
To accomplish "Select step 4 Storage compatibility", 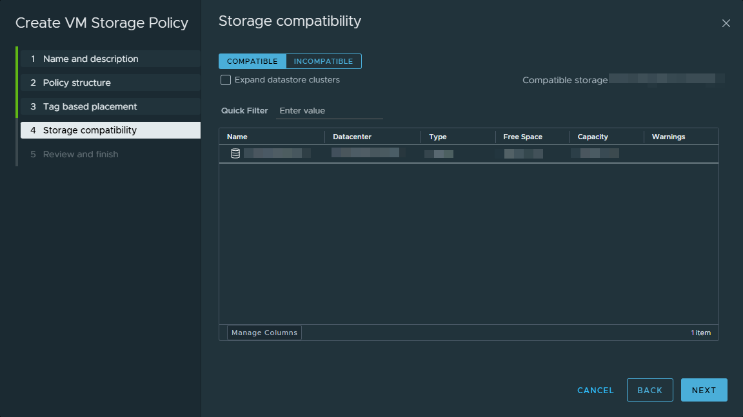I will point(90,130).
